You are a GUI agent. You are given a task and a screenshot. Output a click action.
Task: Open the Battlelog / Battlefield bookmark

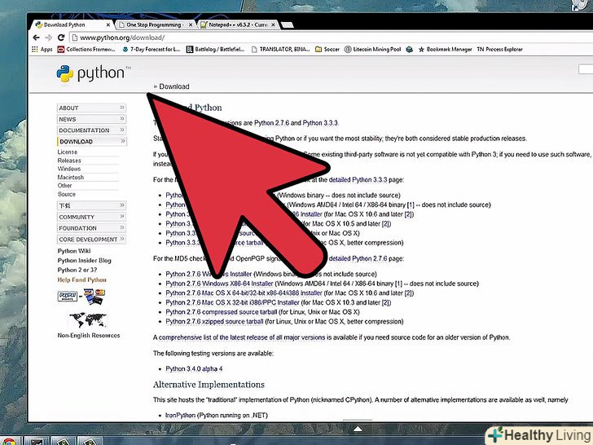(216, 49)
